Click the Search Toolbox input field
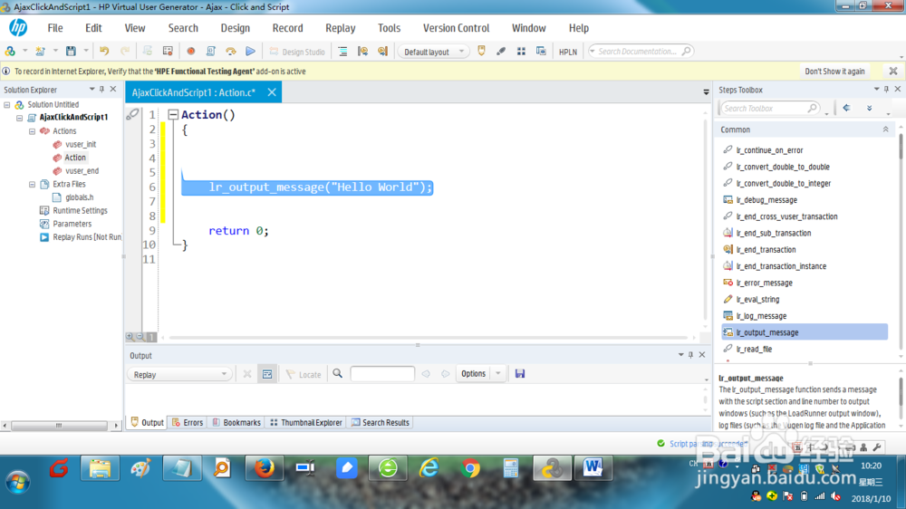 (768, 108)
